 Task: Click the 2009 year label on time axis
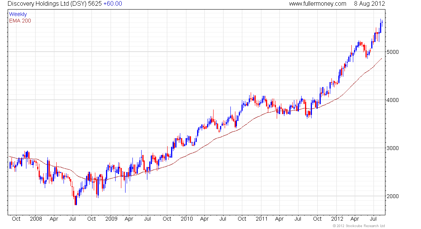click(x=111, y=219)
